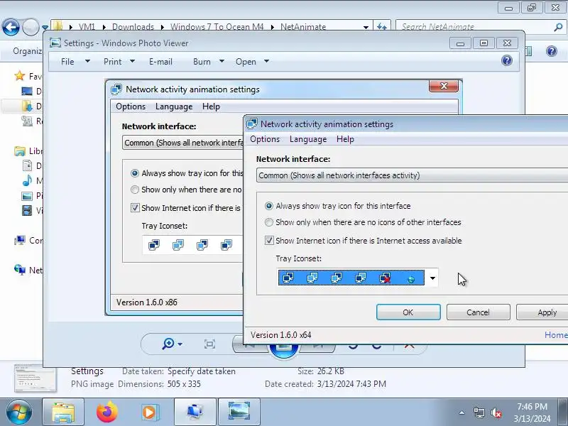Viewport: 568px width, 426px height.
Task: Click the globe Internet icon in tray iconset
Action: (411, 279)
